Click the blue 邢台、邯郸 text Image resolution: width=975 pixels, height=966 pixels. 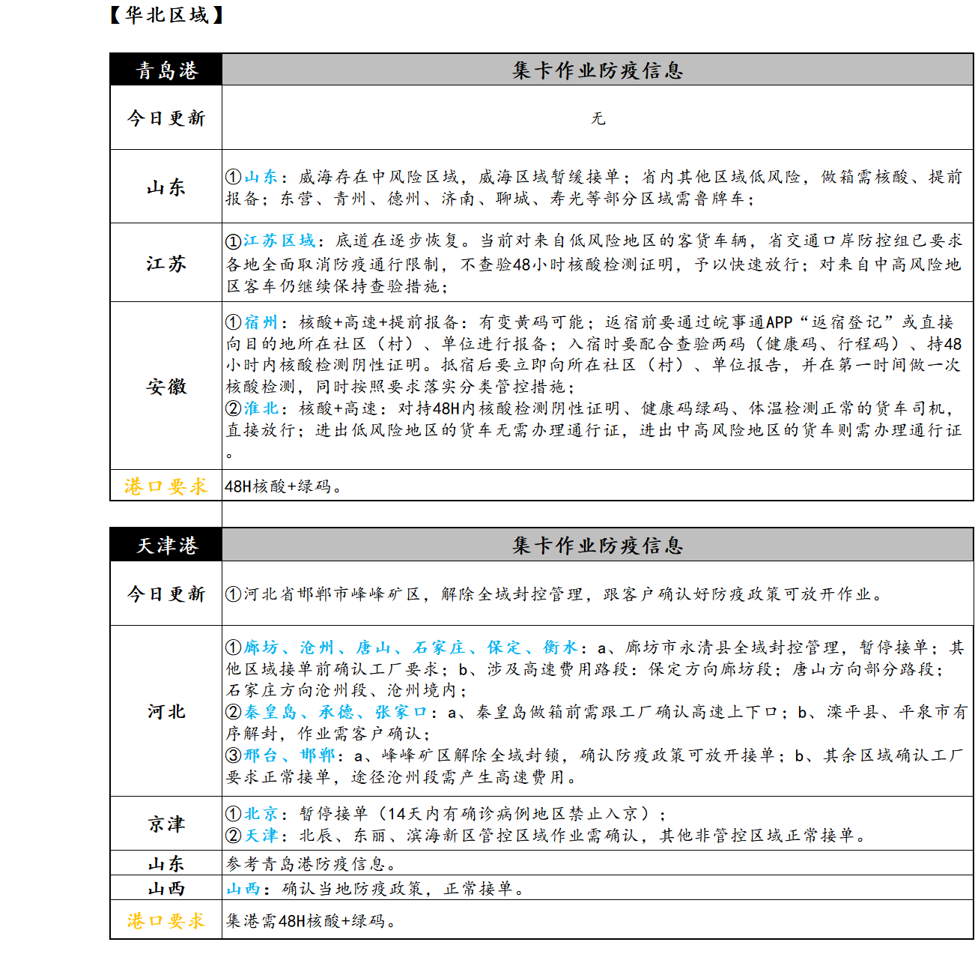289,755
